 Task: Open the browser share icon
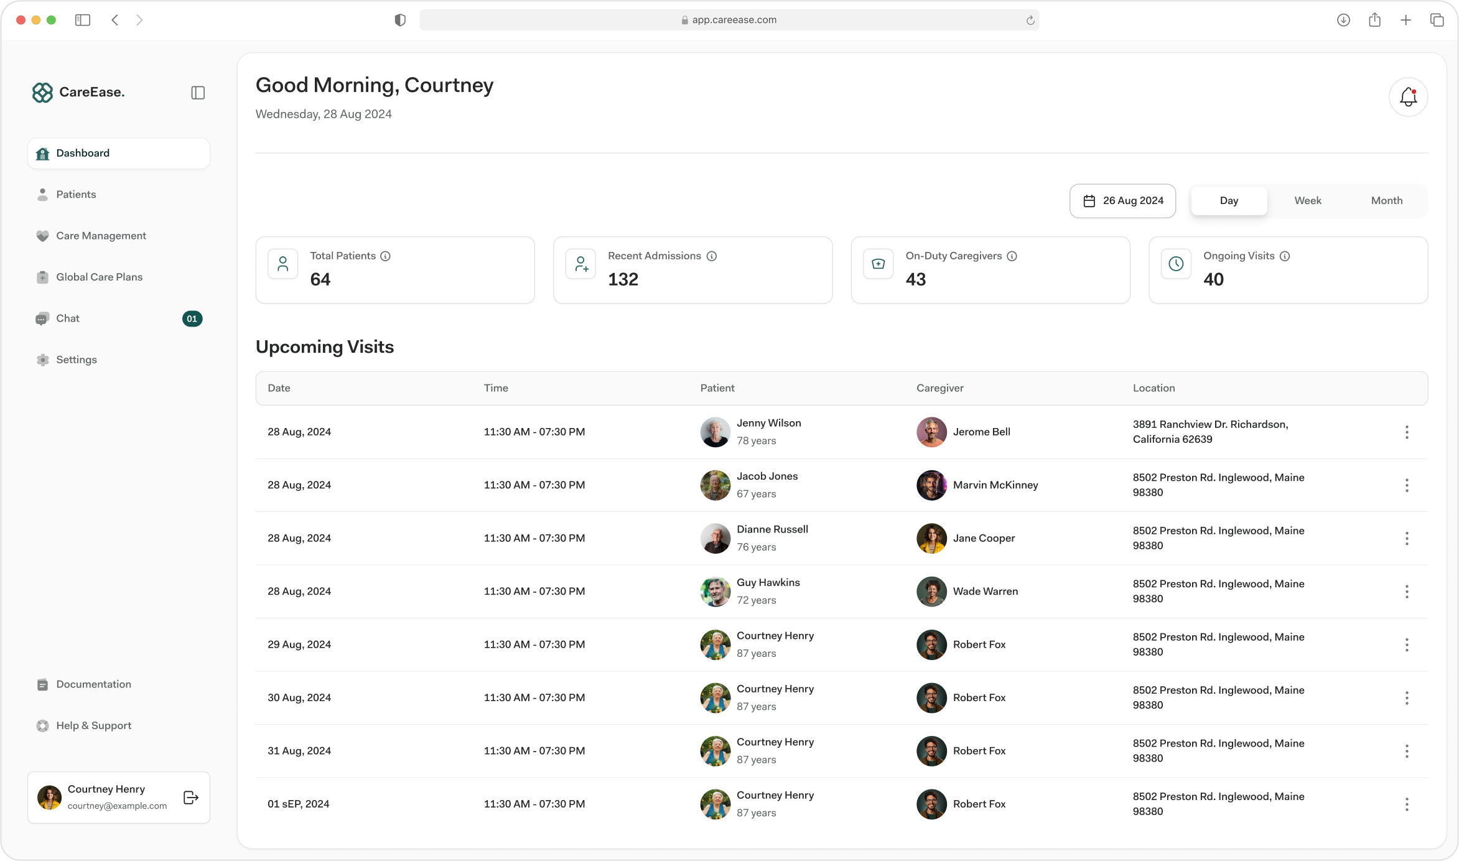[x=1374, y=20]
